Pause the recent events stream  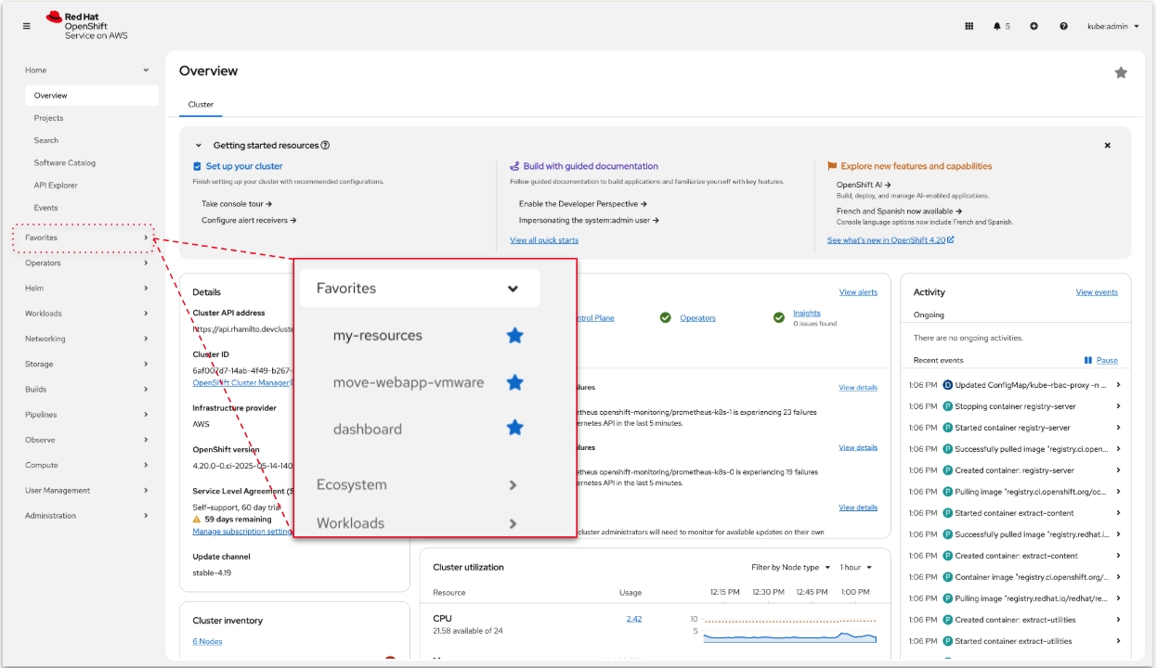[1100, 360]
